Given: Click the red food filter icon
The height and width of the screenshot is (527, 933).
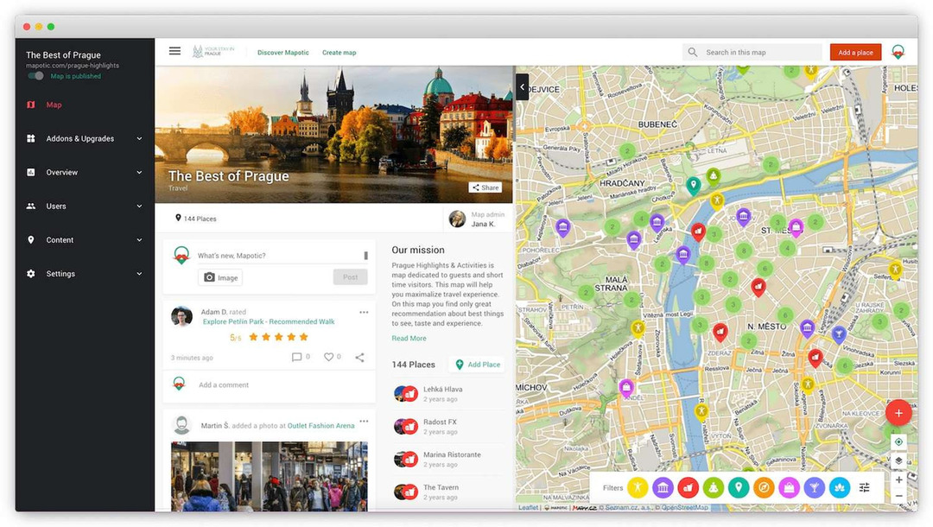Looking at the screenshot, I should tap(688, 488).
